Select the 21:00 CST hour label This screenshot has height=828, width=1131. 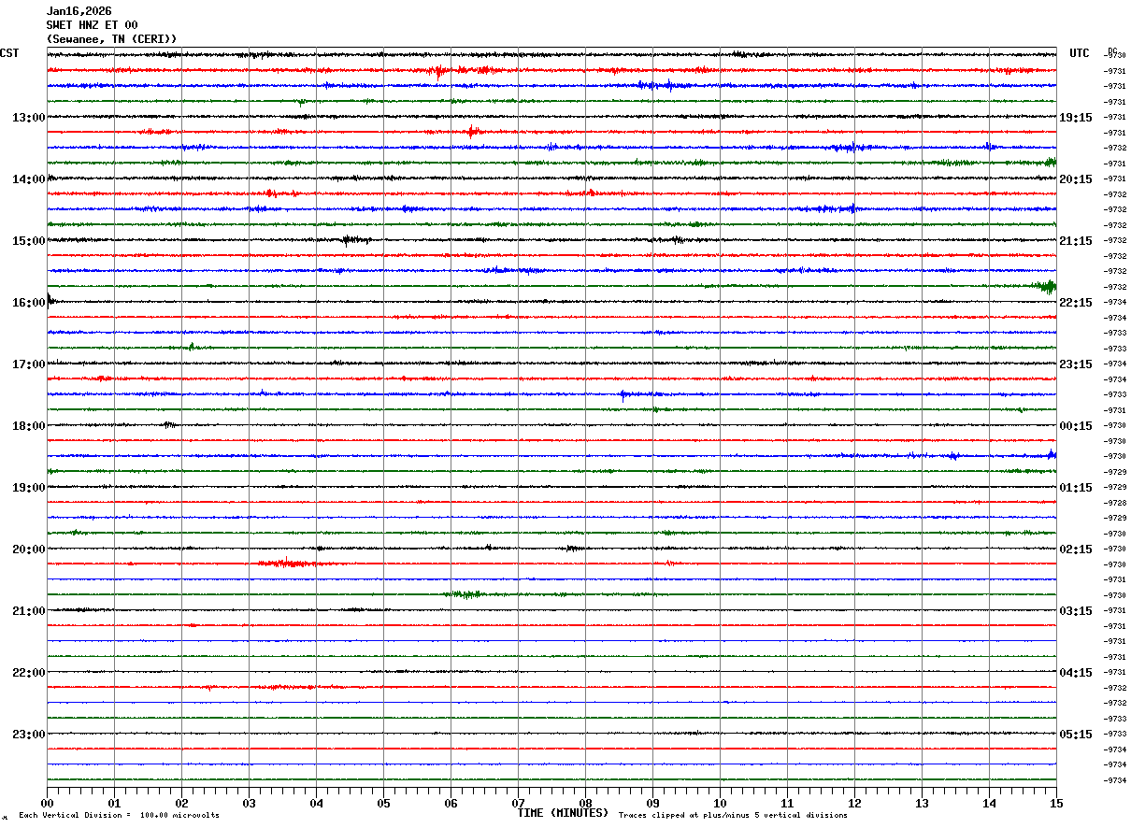29,611
